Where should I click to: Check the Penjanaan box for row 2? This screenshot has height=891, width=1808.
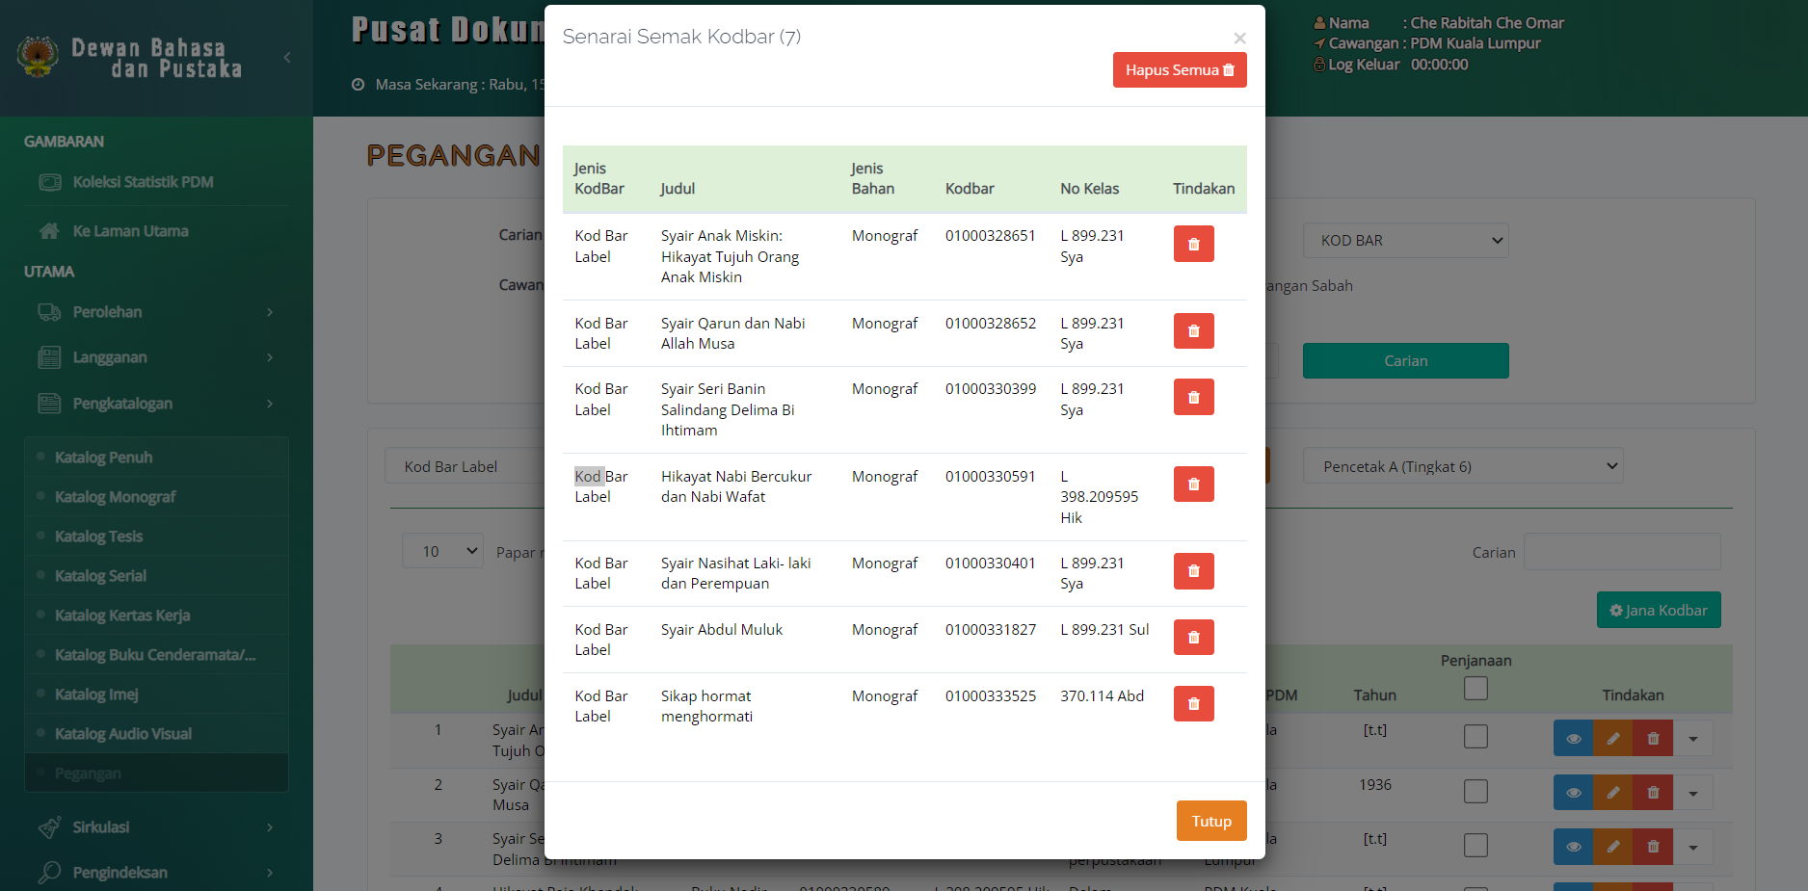point(1476,792)
